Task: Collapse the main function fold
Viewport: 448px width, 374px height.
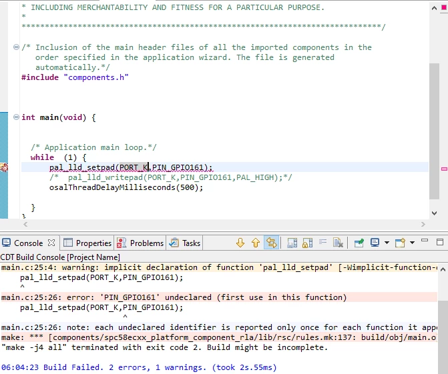Action: (x=16, y=117)
